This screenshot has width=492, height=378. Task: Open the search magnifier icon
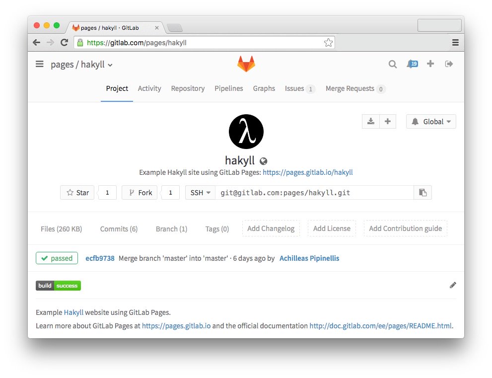click(x=393, y=64)
